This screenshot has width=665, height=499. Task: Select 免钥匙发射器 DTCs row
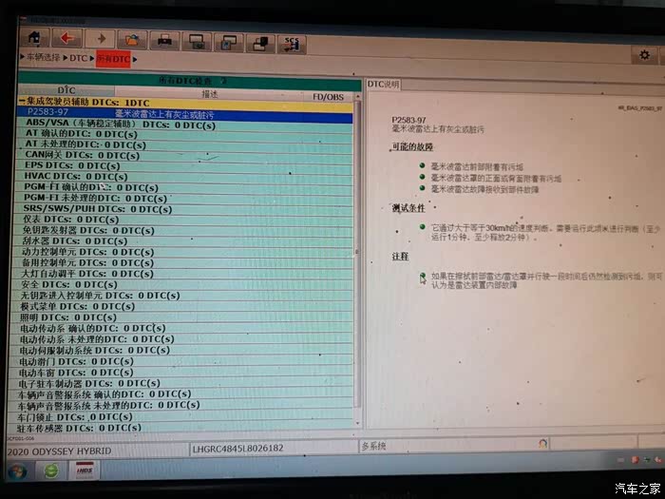click(x=182, y=231)
